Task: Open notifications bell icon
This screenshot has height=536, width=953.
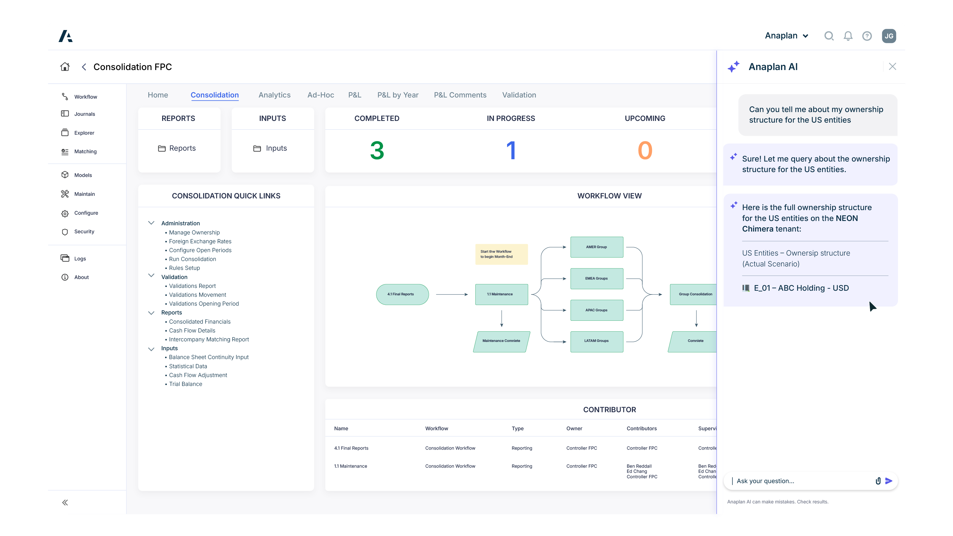Action: [x=848, y=36]
